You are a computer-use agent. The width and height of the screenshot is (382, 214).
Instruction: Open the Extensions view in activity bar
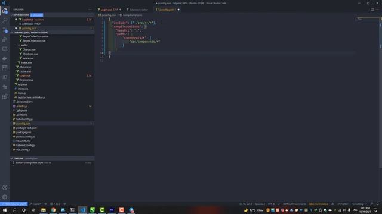click(x=5, y=96)
